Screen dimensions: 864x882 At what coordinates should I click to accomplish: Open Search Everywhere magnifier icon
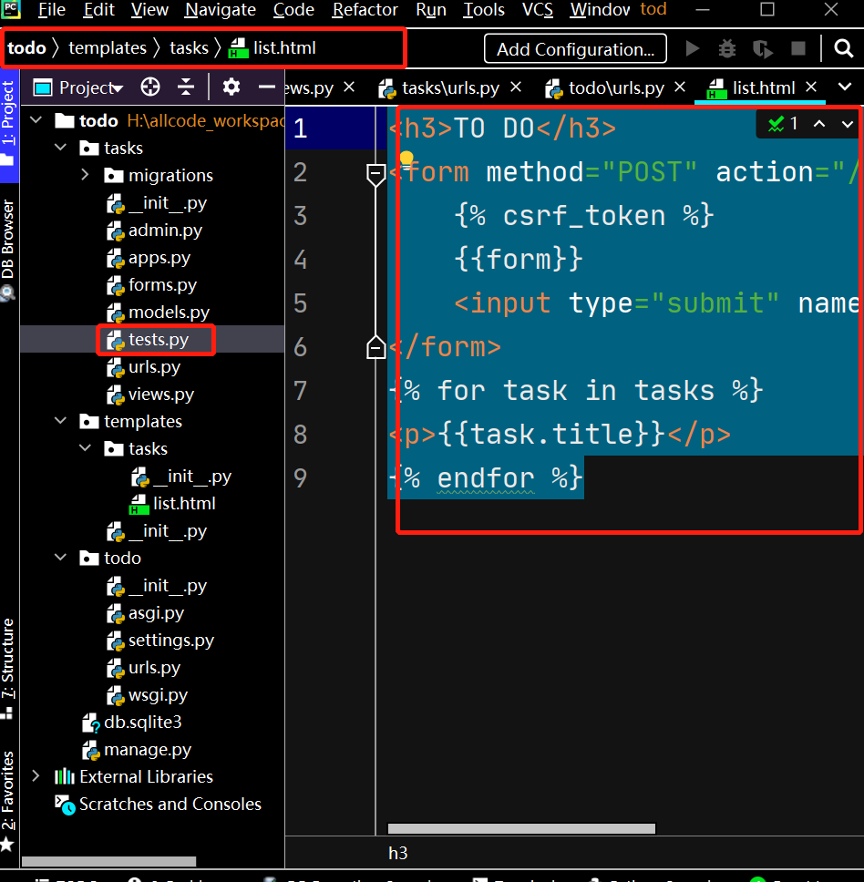843,49
